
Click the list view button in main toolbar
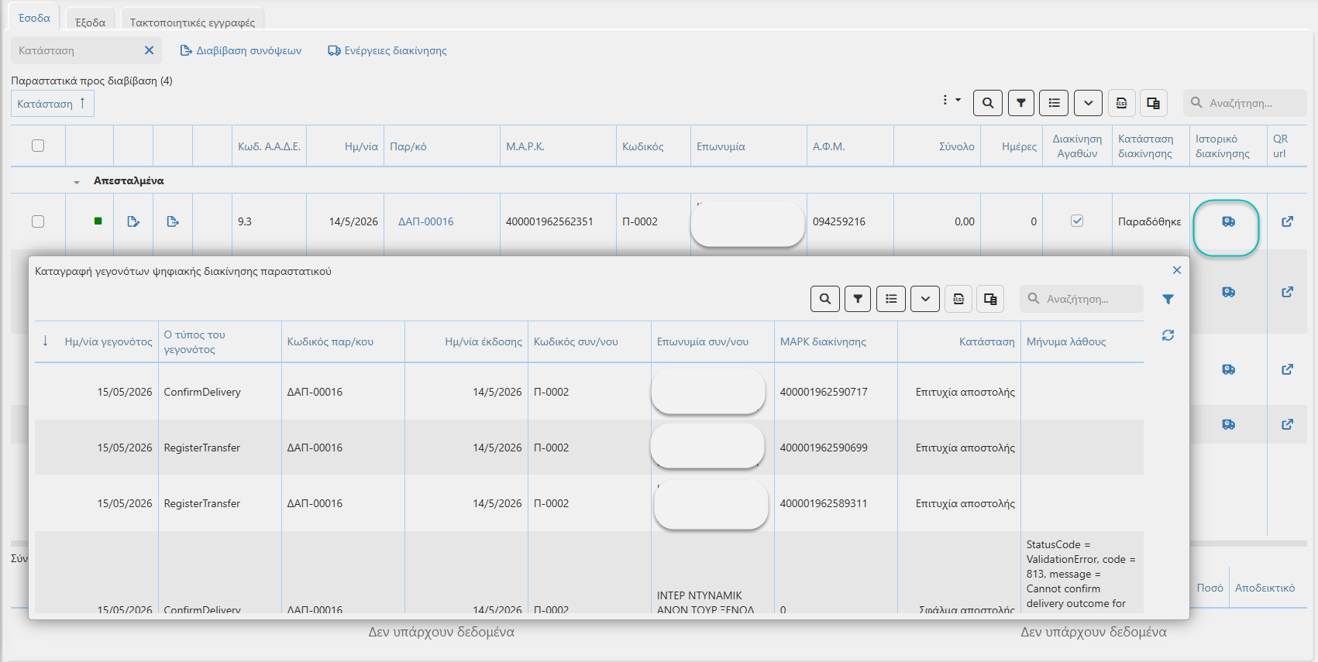click(x=1054, y=103)
